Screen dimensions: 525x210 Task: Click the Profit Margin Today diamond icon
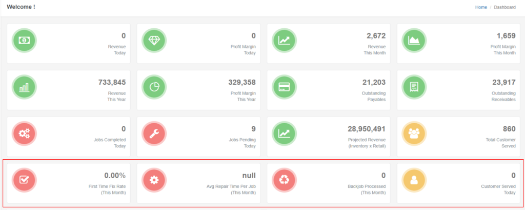click(154, 40)
